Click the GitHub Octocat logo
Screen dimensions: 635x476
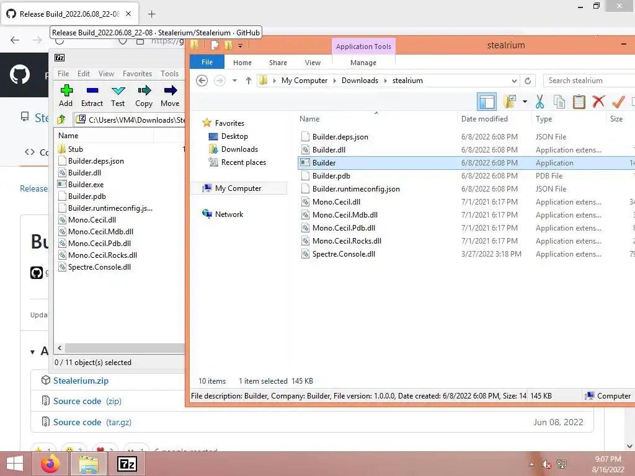19,74
